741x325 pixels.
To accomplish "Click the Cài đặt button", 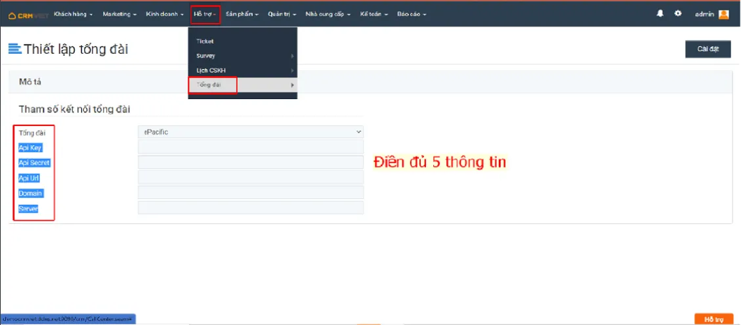I will pyautogui.click(x=708, y=49).
